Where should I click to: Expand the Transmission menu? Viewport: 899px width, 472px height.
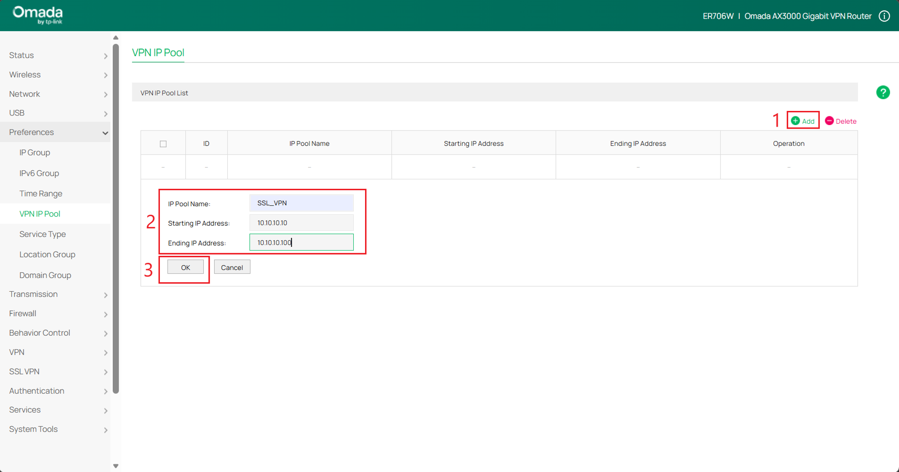click(55, 294)
